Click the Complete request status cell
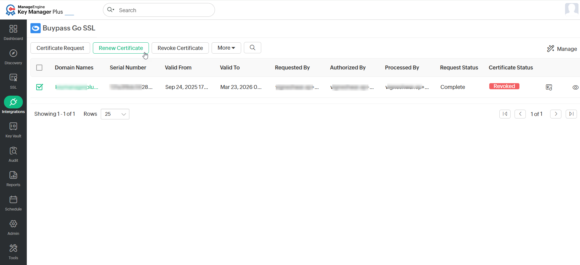This screenshot has height=265, width=580. coord(453,87)
